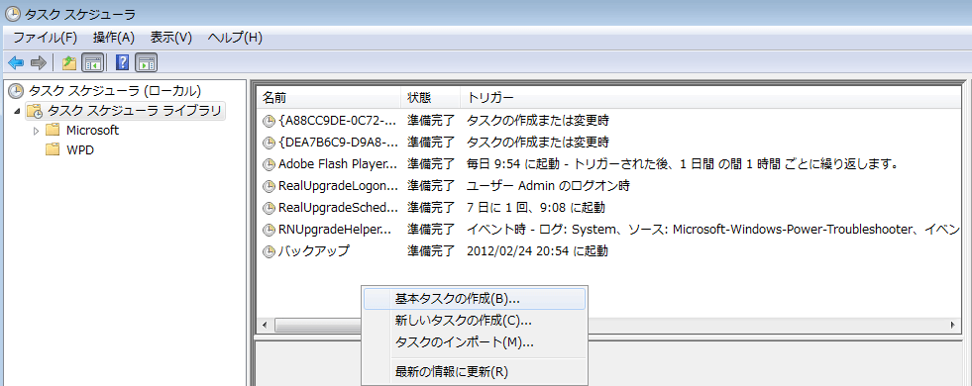
Task: Click the blue Back arrow toolbar icon
Action: (16, 62)
